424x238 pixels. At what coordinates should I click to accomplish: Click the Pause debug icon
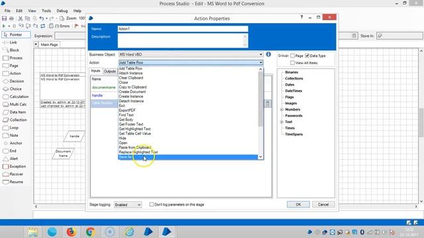click(x=14, y=26)
